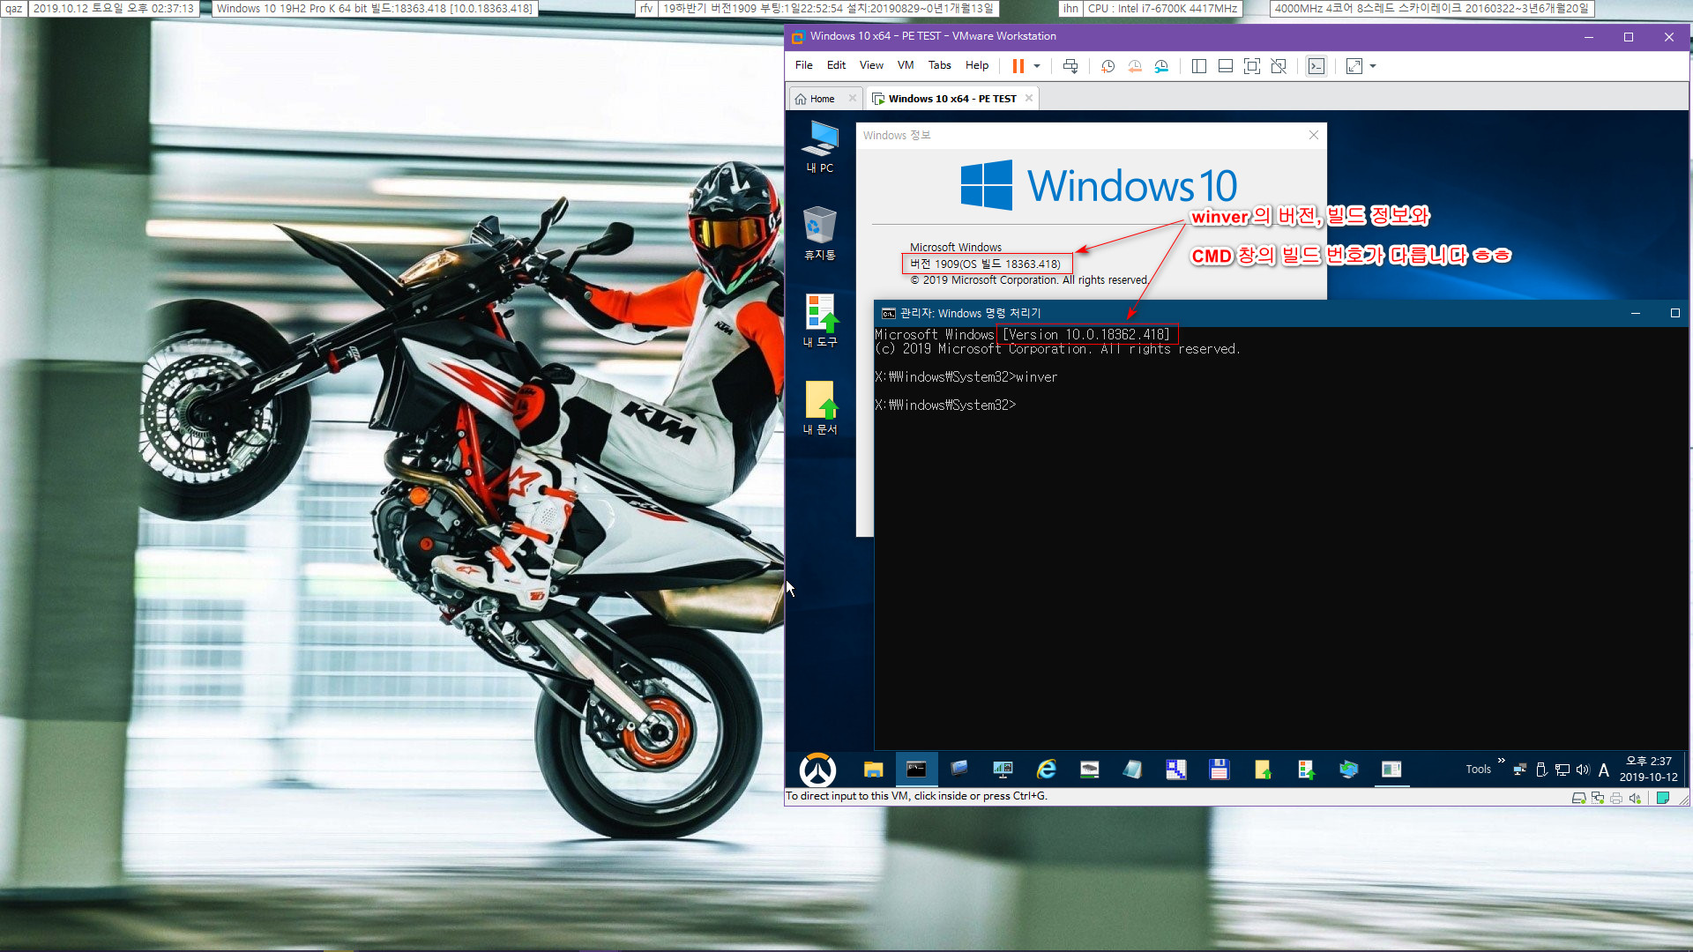Open the VMware Tabs menu

click(x=940, y=65)
